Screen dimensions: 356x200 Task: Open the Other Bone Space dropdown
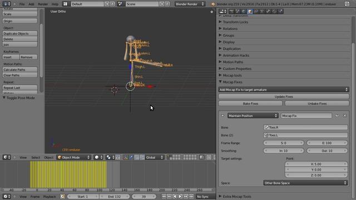click(x=305, y=183)
